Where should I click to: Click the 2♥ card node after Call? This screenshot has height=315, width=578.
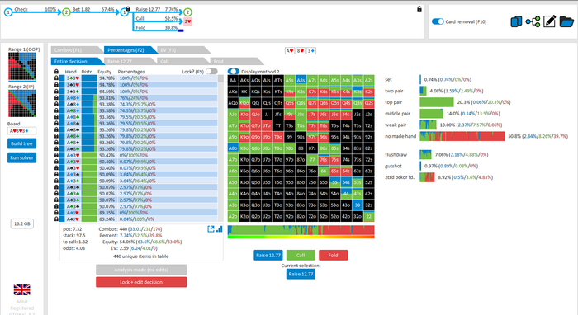click(188, 21)
